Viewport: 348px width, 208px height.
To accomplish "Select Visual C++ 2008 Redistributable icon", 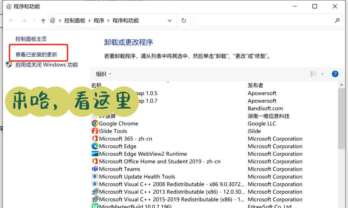I will (x=95, y=184).
